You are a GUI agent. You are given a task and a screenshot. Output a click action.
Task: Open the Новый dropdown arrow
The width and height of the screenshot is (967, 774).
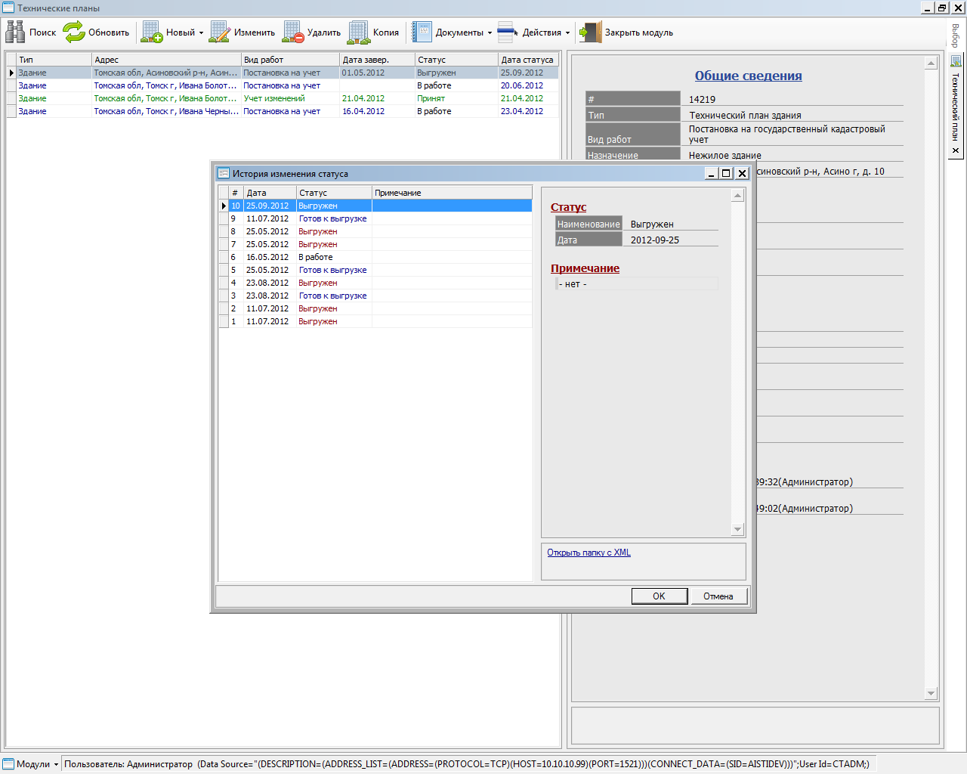[201, 33]
